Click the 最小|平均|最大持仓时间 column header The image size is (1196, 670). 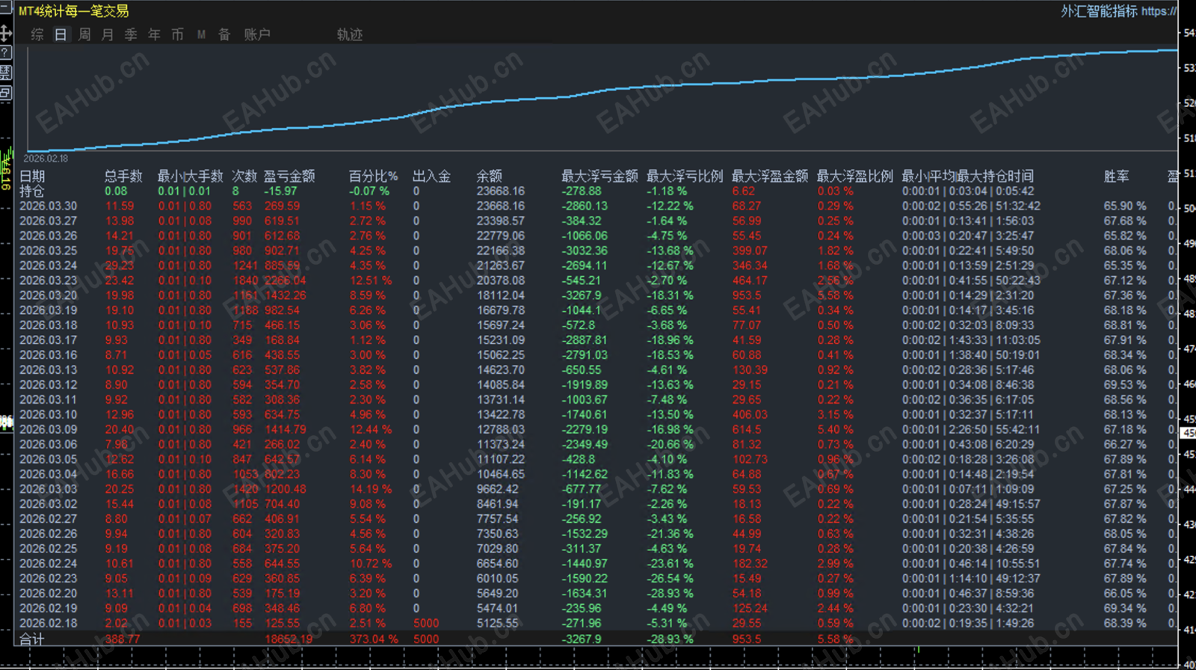pos(967,176)
